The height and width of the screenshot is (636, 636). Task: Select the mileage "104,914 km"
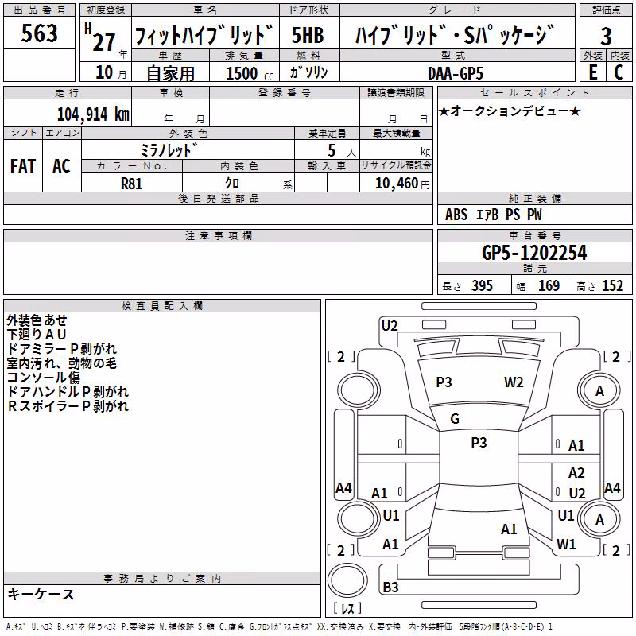click(x=93, y=114)
